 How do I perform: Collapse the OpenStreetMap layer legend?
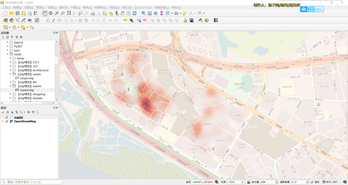pyautogui.click(x=2, y=121)
